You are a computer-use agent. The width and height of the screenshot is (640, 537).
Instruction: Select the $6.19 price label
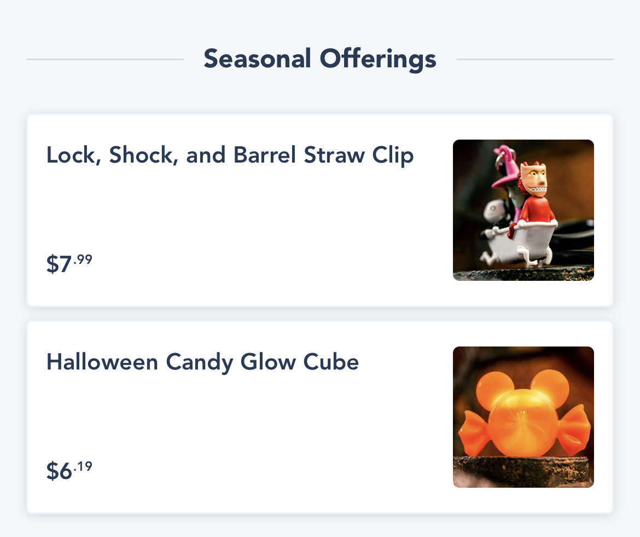[x=69, y=470]
